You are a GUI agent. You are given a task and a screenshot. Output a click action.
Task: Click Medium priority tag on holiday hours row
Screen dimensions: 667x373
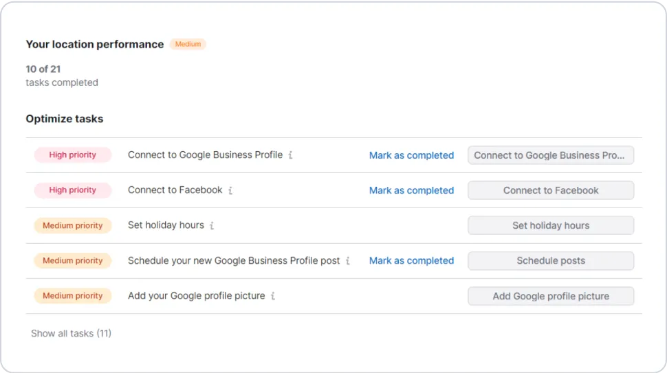coord(73,225)
